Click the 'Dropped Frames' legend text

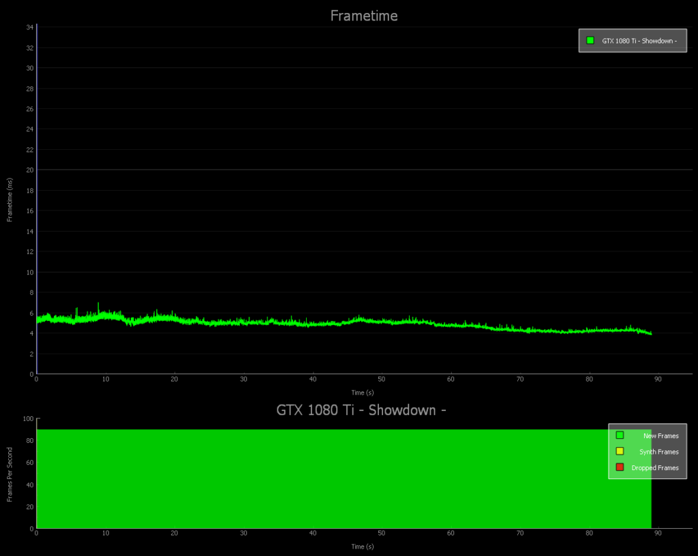(x=655, y=468)
